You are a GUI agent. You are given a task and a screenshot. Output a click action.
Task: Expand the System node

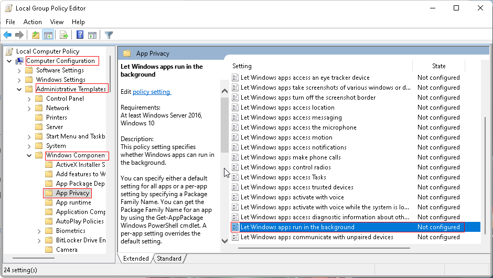click(x=29, y=146)
